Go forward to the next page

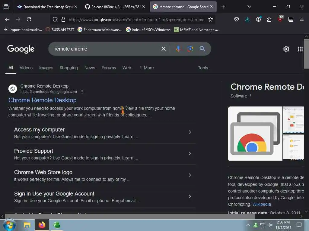tap(18, 19)
